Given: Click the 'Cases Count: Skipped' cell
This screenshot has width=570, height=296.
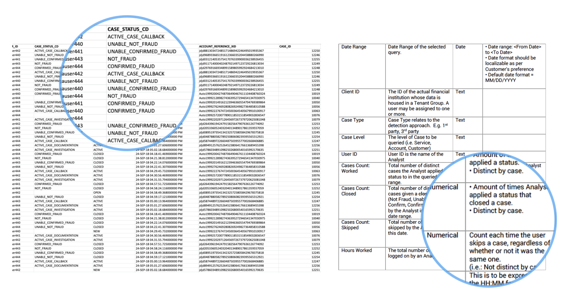Looking at the screenshot, I should [362, 233].
